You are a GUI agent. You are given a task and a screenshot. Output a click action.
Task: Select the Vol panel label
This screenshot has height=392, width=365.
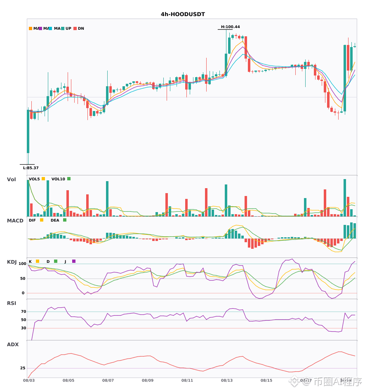point(11,179)
